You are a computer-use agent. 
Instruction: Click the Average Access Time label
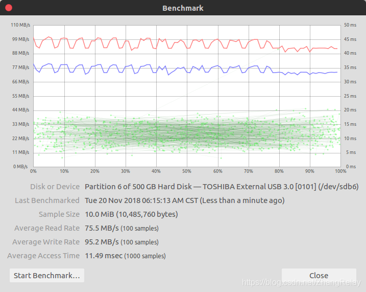(x=43, y=256)
